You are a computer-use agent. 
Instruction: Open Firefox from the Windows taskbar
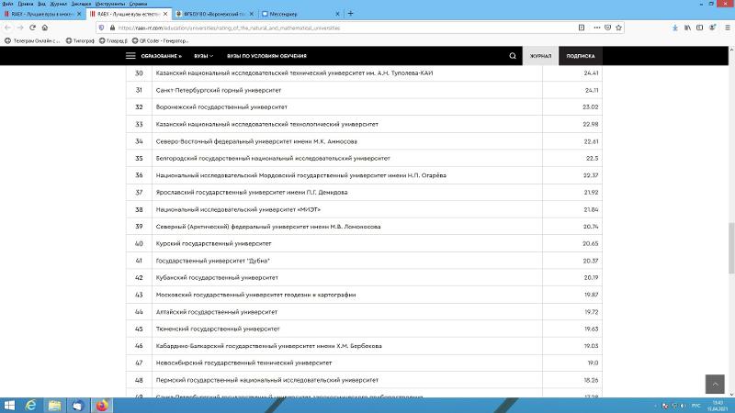pos(101,404)
